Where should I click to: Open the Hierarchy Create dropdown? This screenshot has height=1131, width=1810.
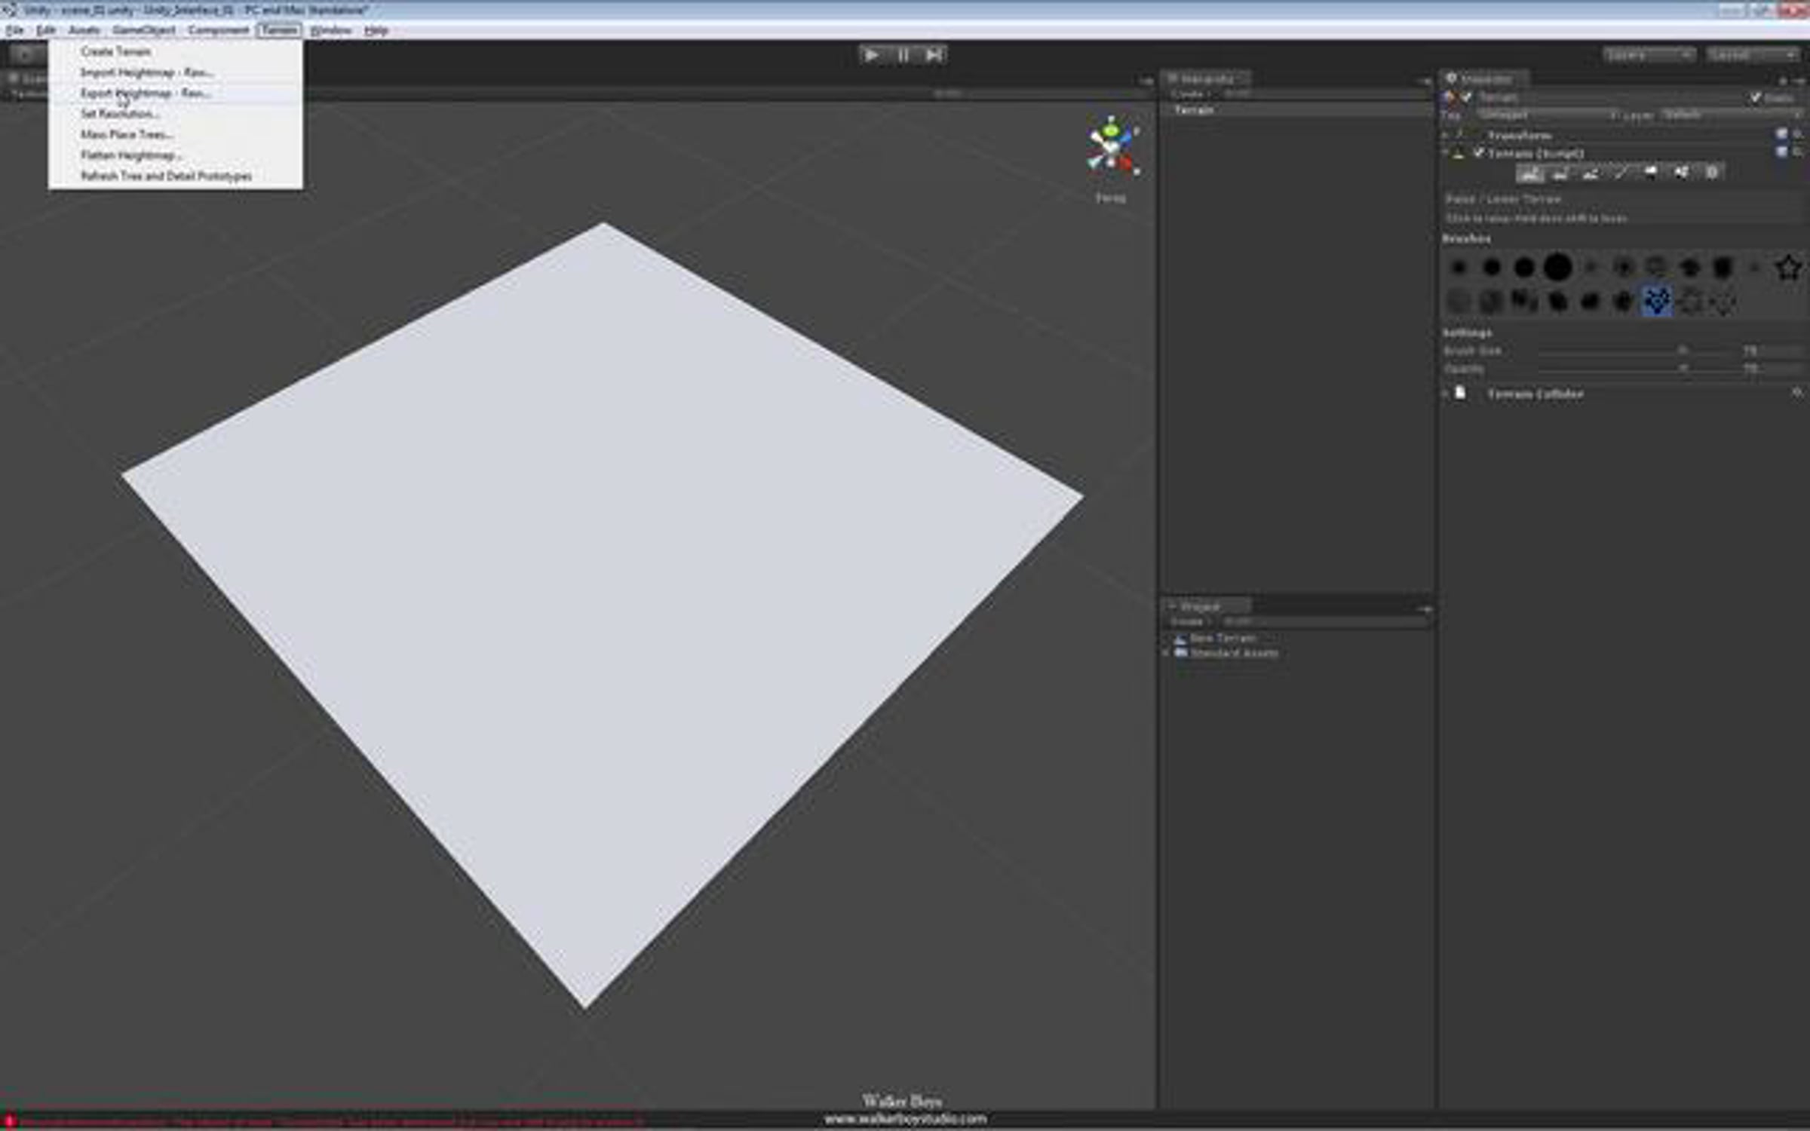[1190, 93]
